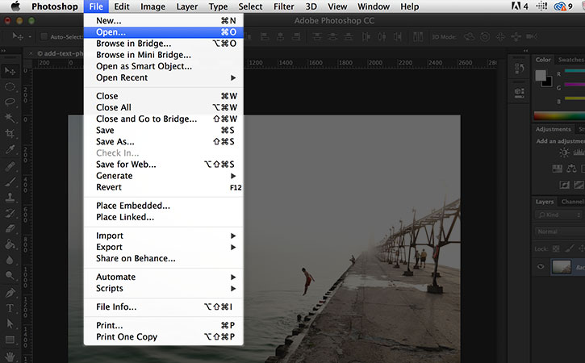
Task: Switch to the Channels tab
Action: pyautogui.click(x=572, y=202)
